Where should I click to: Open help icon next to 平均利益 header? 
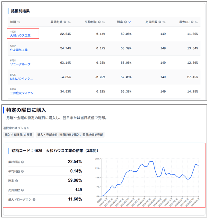(99, 22)
